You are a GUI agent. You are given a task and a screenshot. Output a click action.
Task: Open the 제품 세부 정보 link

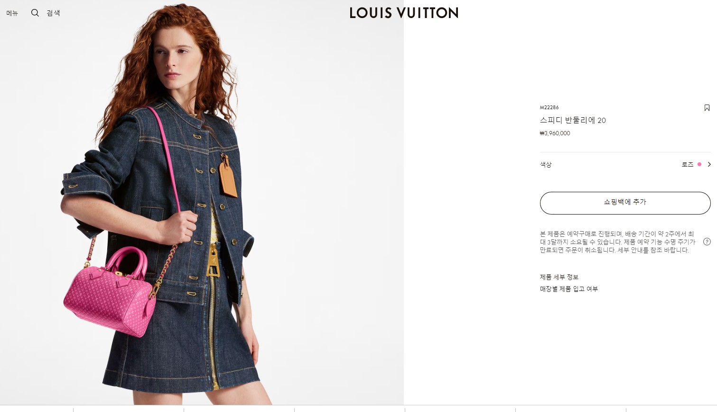coord(559,277)
